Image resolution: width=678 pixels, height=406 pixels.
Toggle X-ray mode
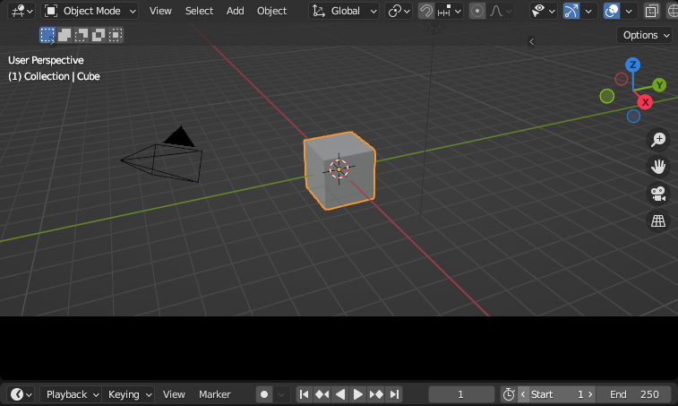click(x=652, y=11)
